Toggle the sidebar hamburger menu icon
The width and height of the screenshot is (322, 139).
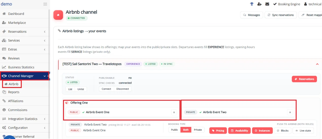(x=45, y=4)
